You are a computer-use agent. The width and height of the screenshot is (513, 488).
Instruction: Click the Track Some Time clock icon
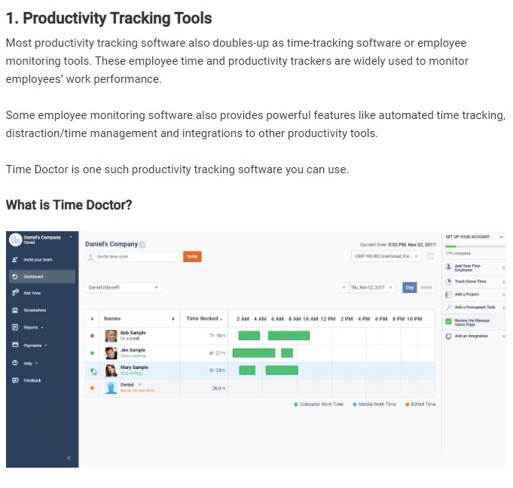[x=448, y=282]
